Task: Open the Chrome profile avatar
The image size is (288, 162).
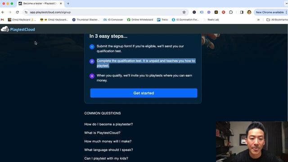Action: click(x=249, y=12)
